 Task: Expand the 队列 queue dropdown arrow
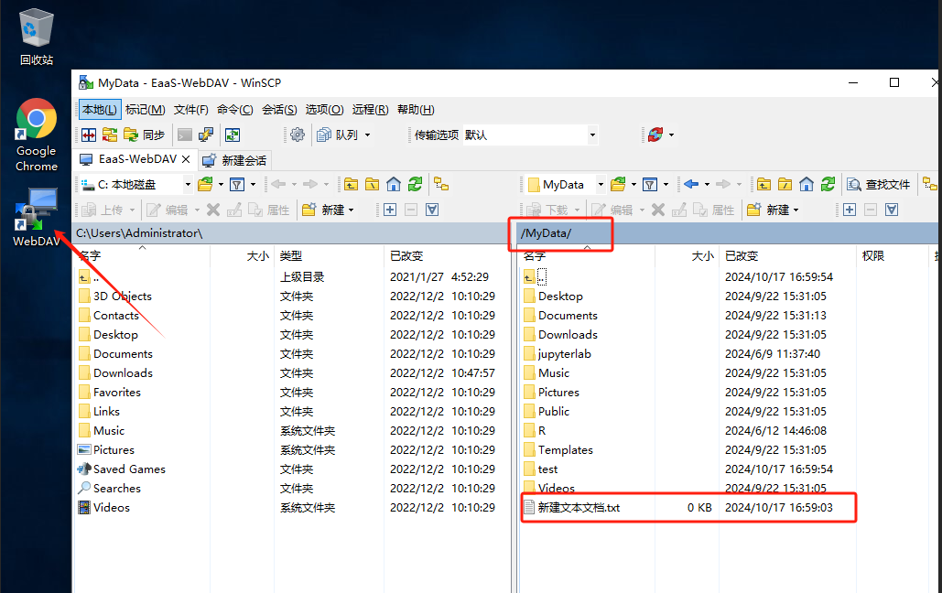click(367, 135)
